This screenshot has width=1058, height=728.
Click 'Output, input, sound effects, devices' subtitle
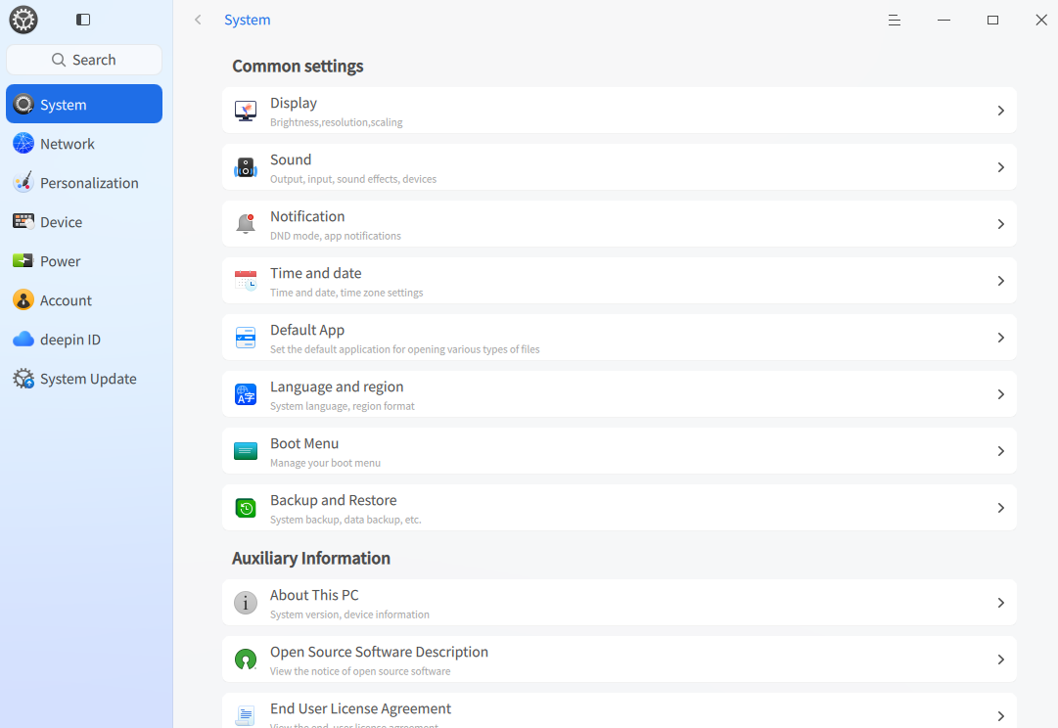click(353, 179)
